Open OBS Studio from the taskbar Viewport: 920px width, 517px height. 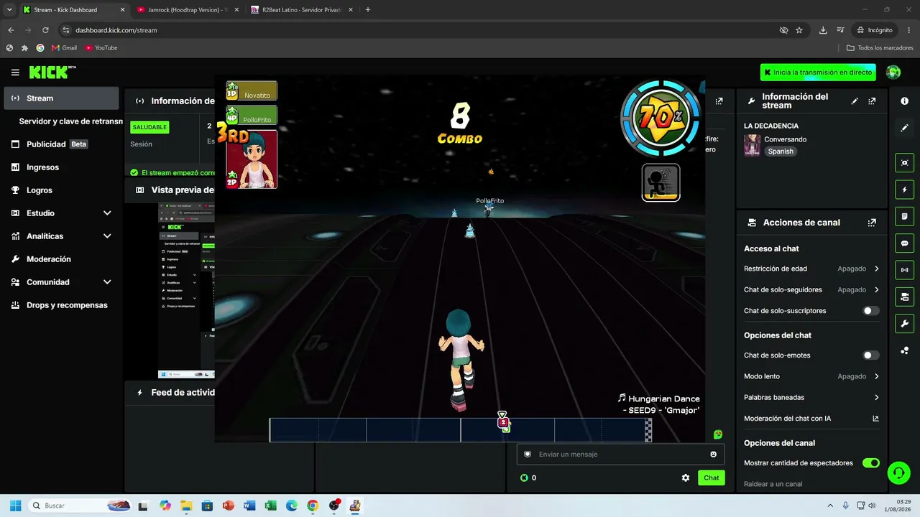(x=333, y=506)
